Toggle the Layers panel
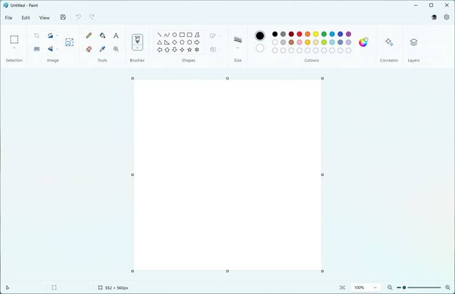 click(414, 42)
